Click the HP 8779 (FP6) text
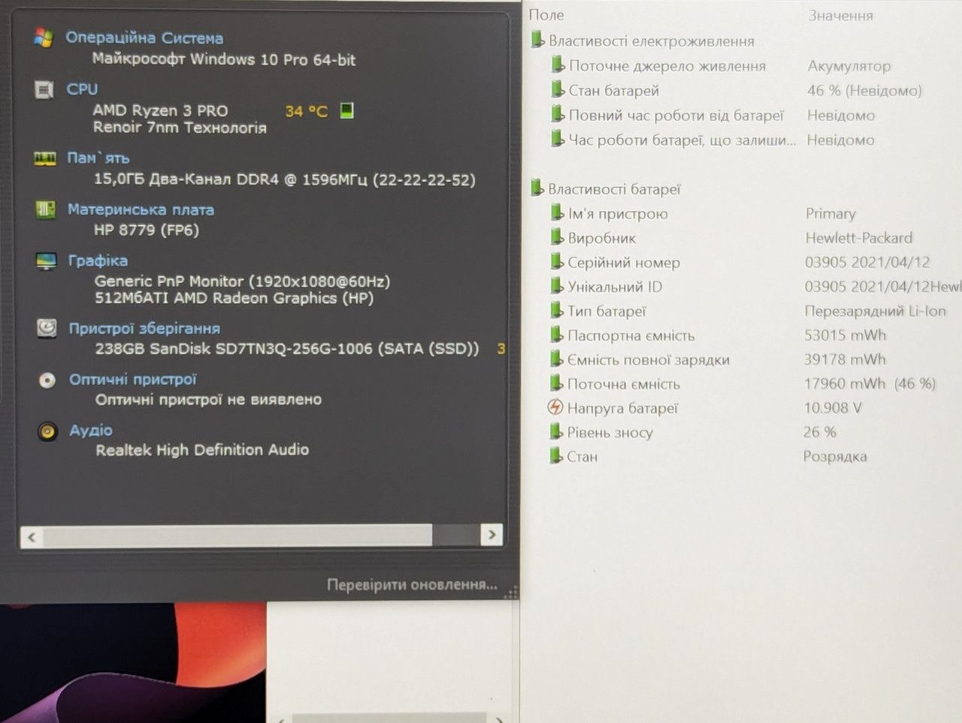The image size is (962, 723). (x=147, y=230)
